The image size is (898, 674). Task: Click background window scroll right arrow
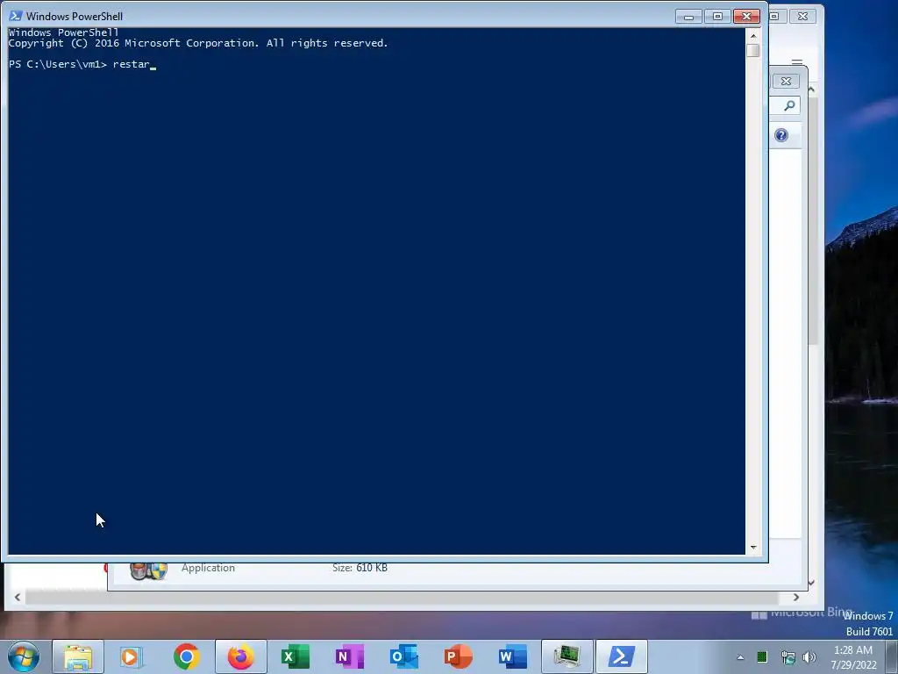click(x=796, y=597)
